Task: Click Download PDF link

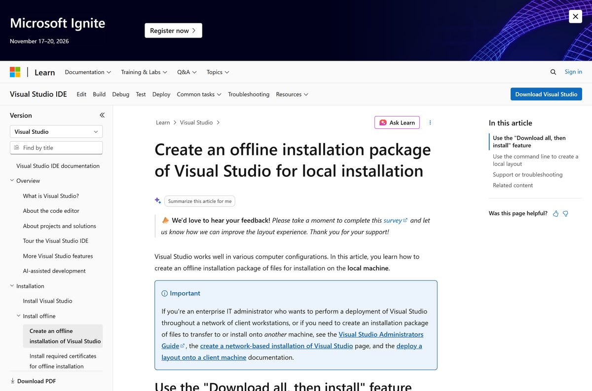Action: 37,381
